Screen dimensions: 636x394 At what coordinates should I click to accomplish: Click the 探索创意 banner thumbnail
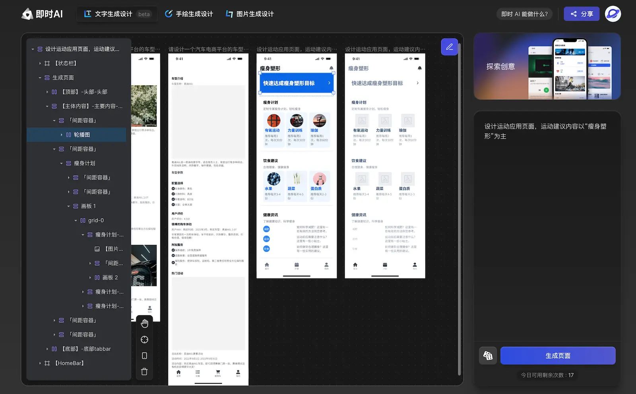click(x=547, y=66)
